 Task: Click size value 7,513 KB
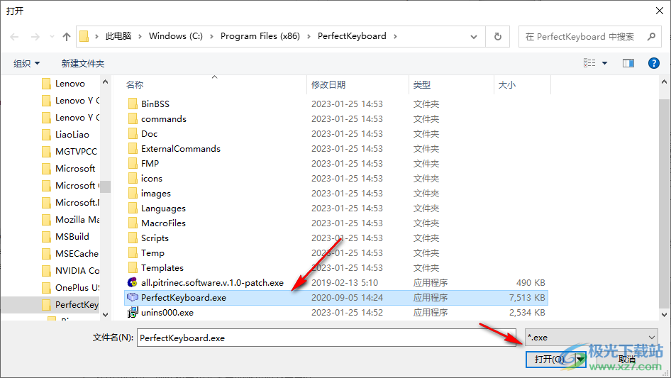coord(527,298)
